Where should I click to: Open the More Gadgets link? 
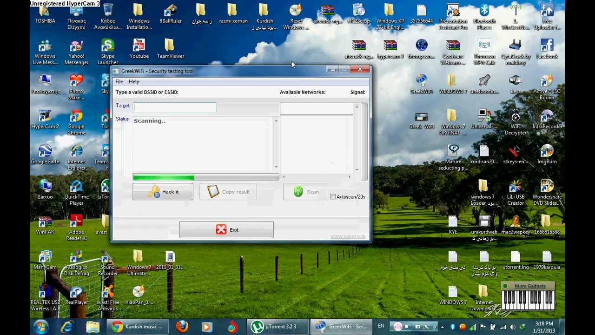[530, 286]
